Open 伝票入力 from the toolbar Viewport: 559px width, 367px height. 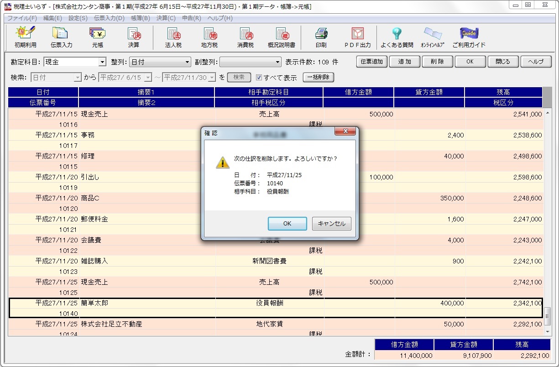click(x=61, y=37)
